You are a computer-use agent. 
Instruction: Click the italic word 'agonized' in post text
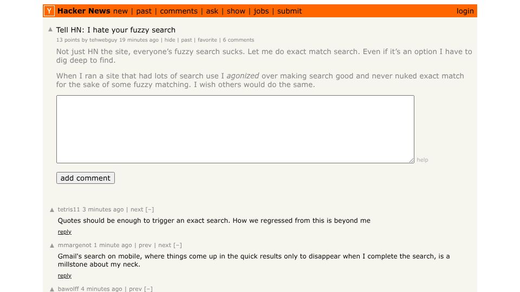pos(243,76)
